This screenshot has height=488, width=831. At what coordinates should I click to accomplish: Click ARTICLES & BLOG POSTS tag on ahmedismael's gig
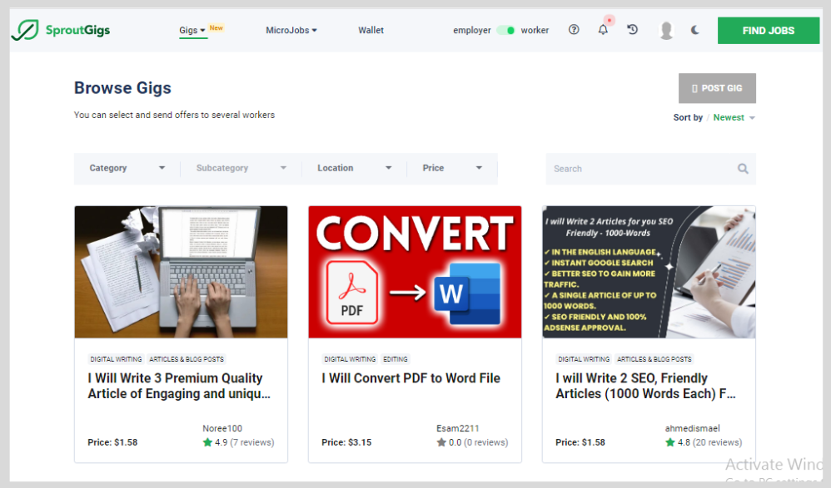654,359
